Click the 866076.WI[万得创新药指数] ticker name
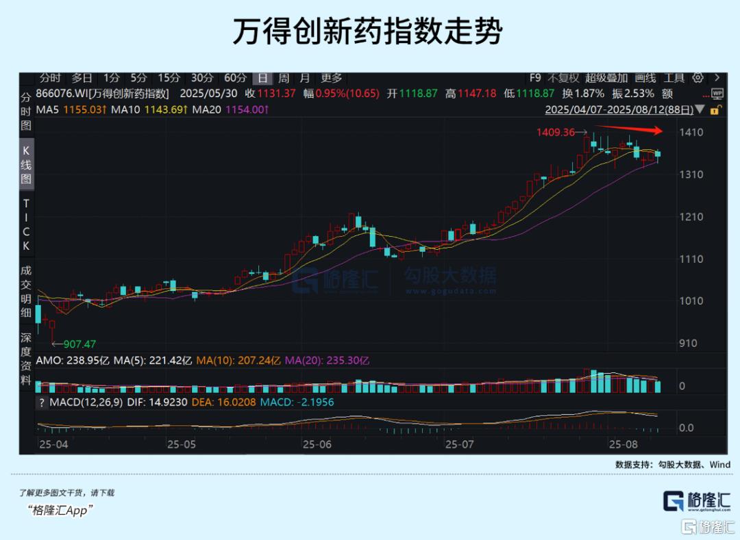 point(102,93)
